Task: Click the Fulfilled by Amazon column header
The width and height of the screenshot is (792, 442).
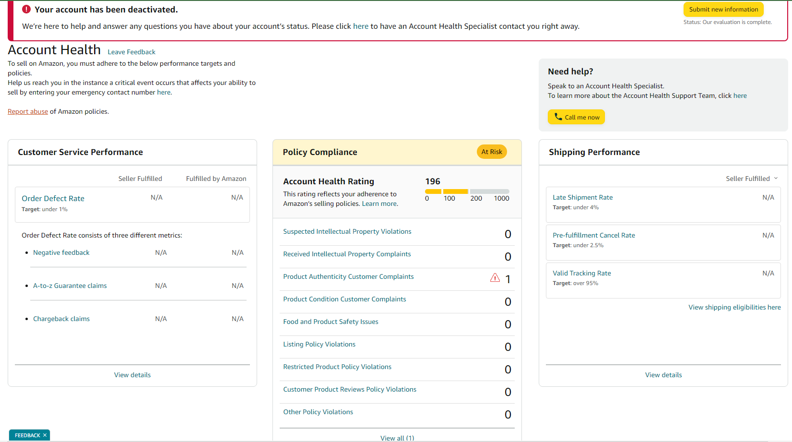Action: [x=216, y=179]
